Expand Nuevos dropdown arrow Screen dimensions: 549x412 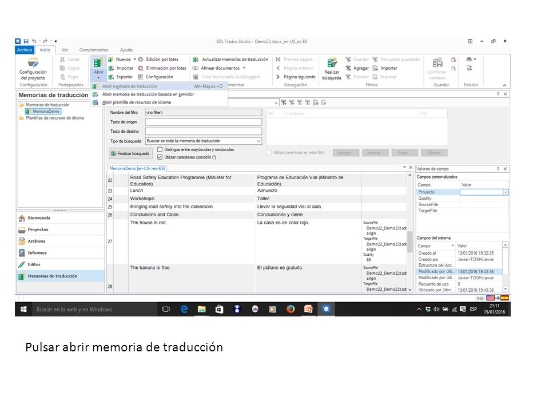135,59
